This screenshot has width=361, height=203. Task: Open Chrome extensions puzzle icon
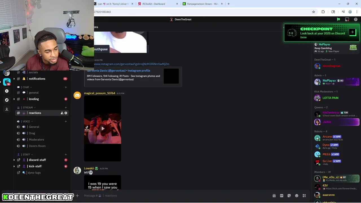pos(323,12)
